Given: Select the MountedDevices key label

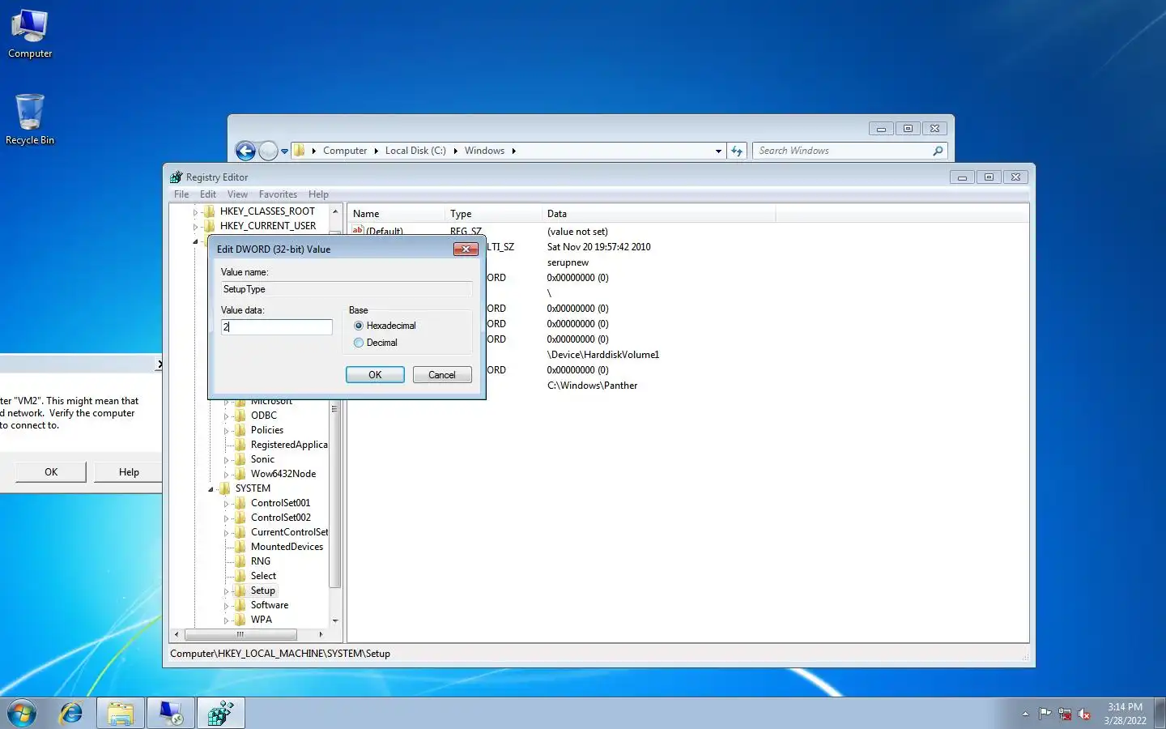Looking at the screenshot, I should pos(287,547).
